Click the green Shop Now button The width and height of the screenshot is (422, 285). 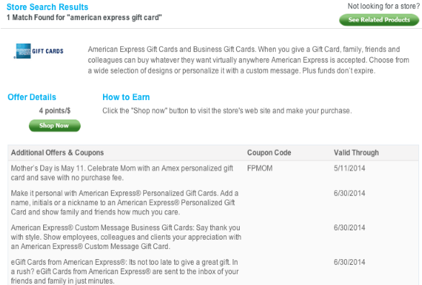pos(55,125)
